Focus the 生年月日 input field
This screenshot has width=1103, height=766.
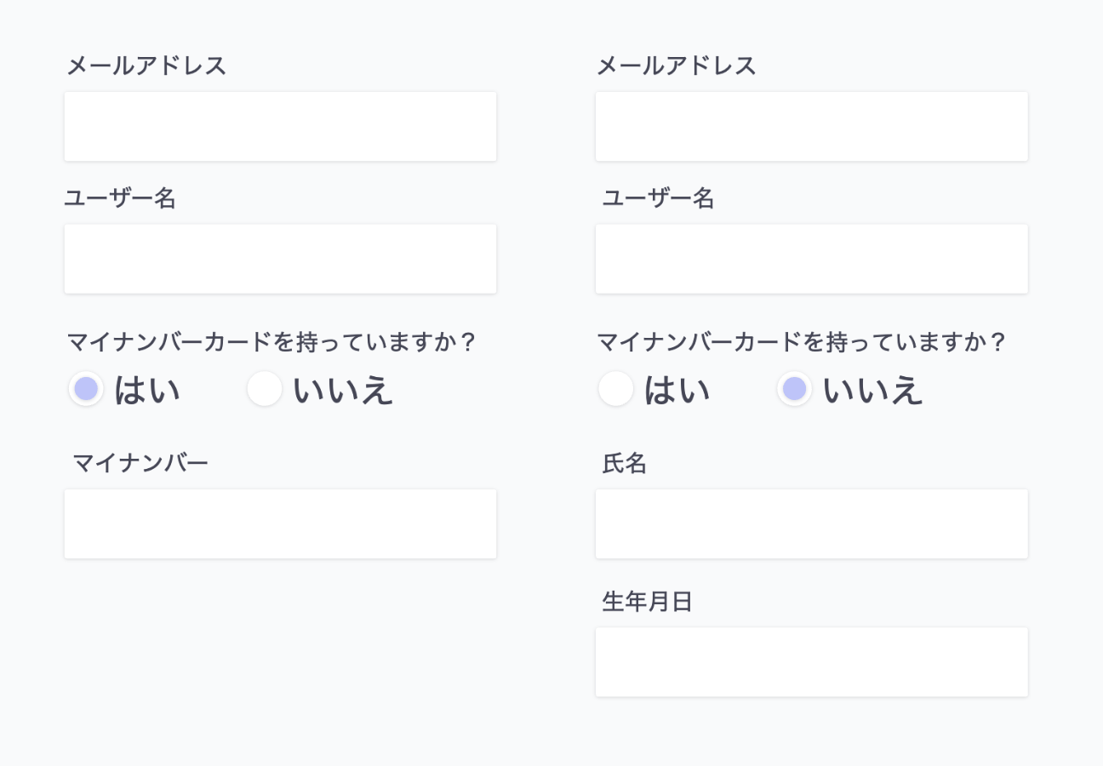tap(811, 662)
